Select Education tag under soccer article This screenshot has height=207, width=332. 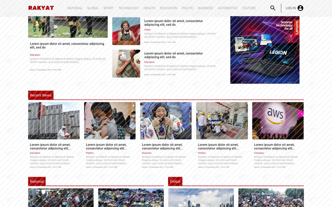click(35, 55)
